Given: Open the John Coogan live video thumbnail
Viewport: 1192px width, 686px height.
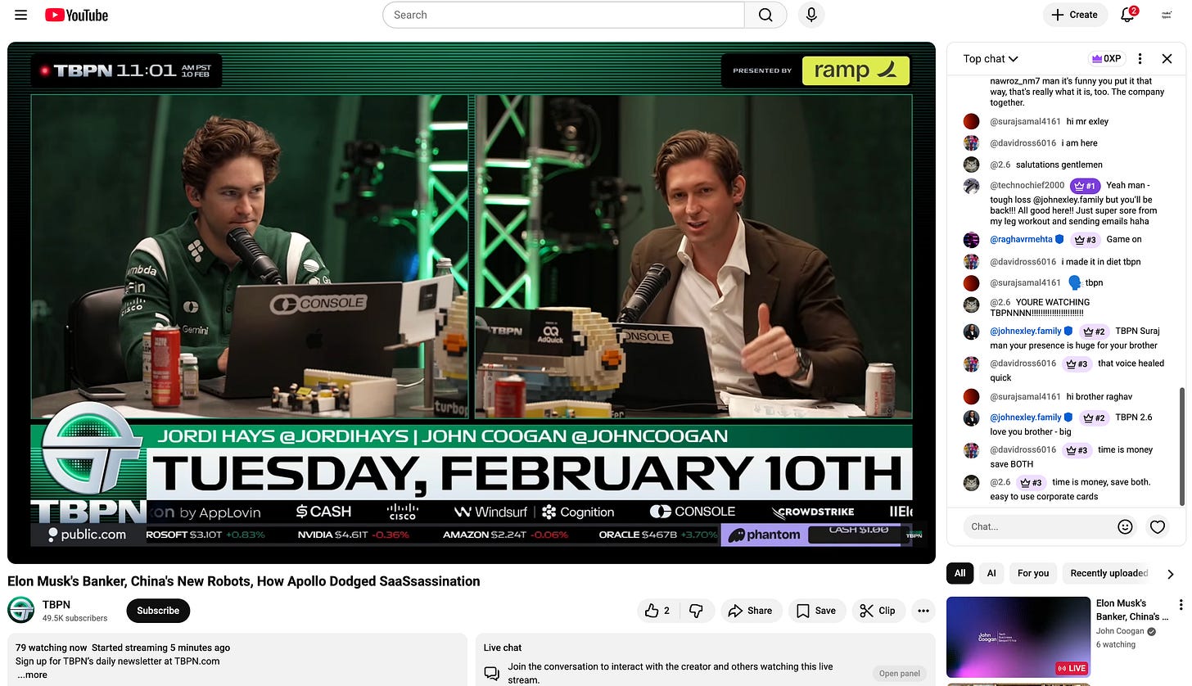Looking at the screenshot, I should (1018, 637).
